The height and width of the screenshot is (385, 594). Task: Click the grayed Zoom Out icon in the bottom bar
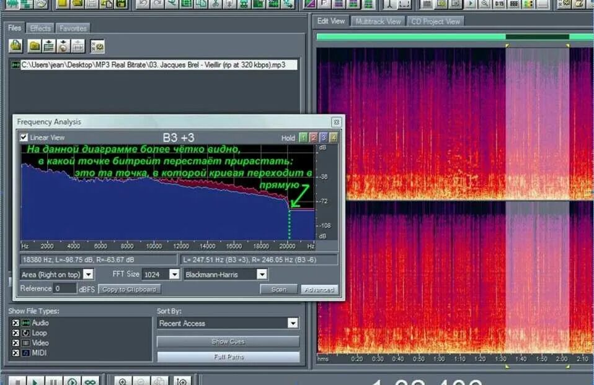141,381
